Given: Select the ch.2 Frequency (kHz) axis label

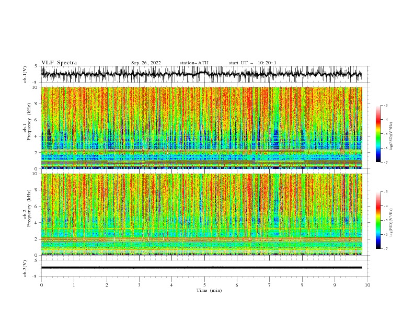Looking at the screenshot, I should click(27, 208).
